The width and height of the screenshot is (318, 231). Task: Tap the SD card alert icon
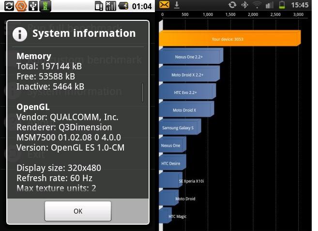pos(99,6)
